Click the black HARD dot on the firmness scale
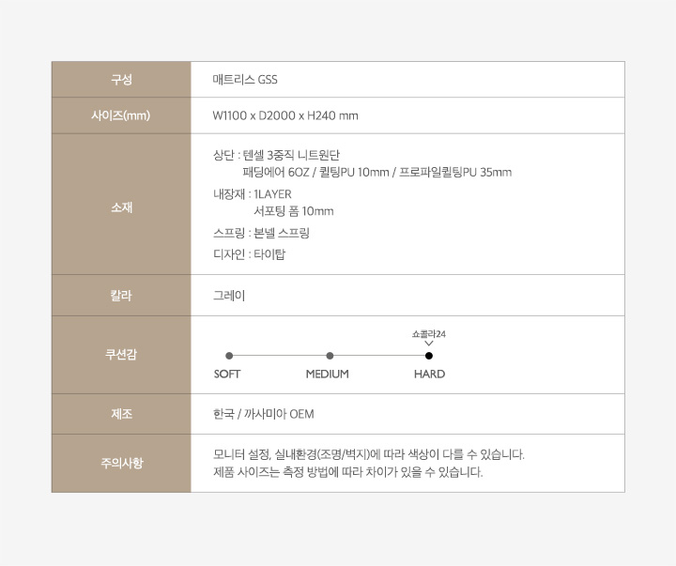This screenshot has width=676, height=566. click(428, 356)
